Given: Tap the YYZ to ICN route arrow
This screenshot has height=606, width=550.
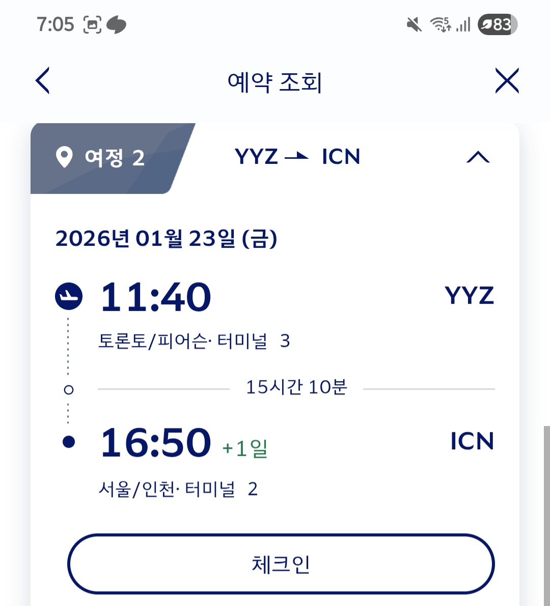Looking at the screenshot, I should pos(296,157).
